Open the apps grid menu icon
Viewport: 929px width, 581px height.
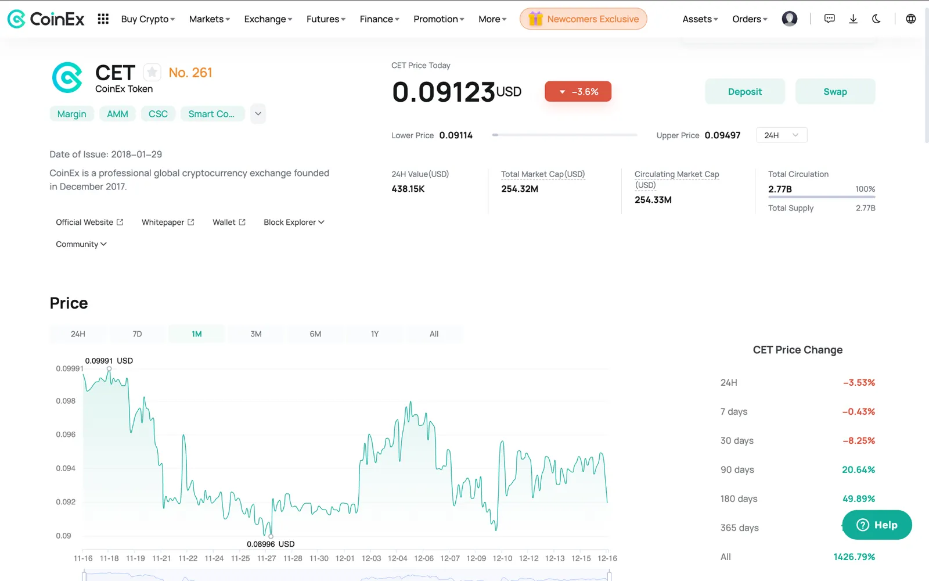(x=103, y=19)
